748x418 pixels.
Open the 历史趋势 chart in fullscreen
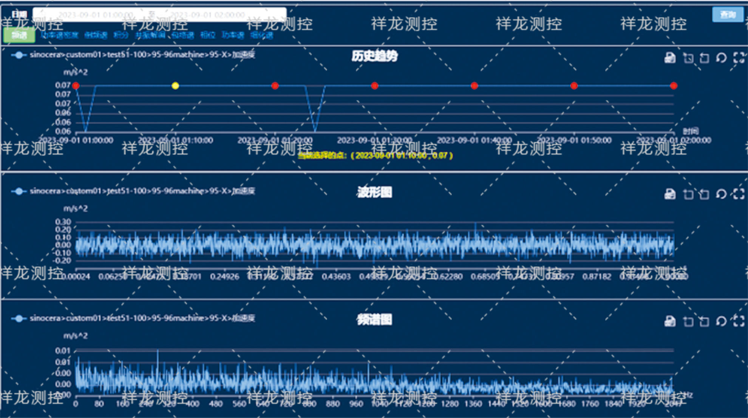739,58
